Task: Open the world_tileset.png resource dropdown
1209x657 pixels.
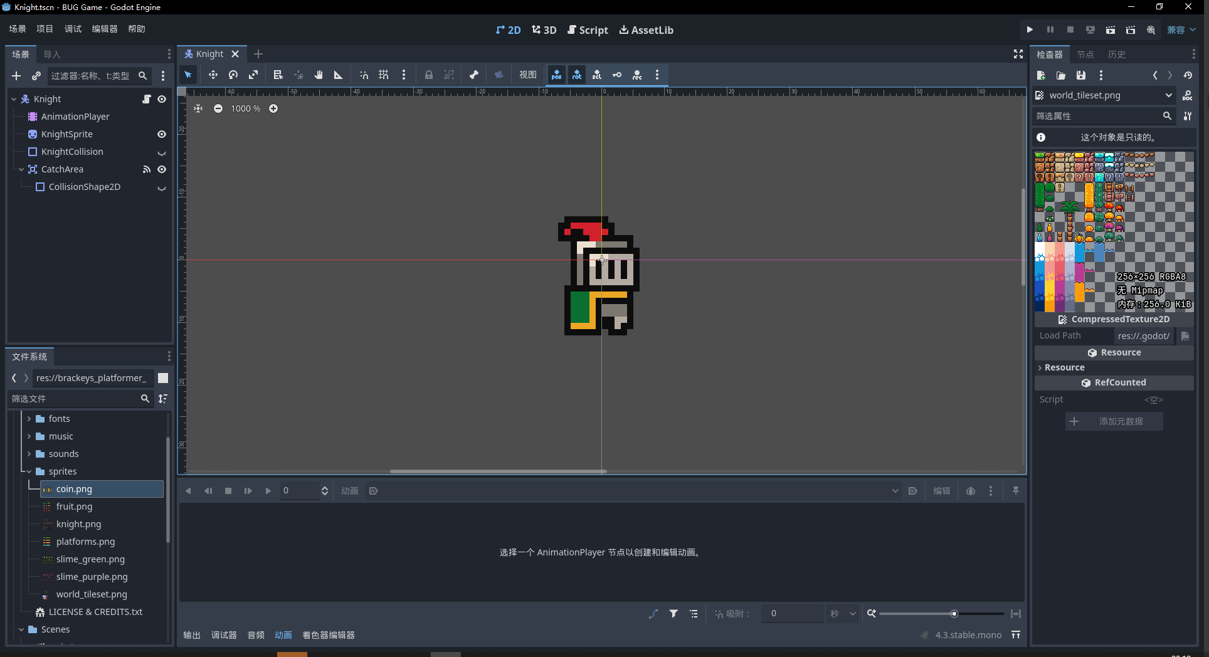Action: (x=1168, y=95)
